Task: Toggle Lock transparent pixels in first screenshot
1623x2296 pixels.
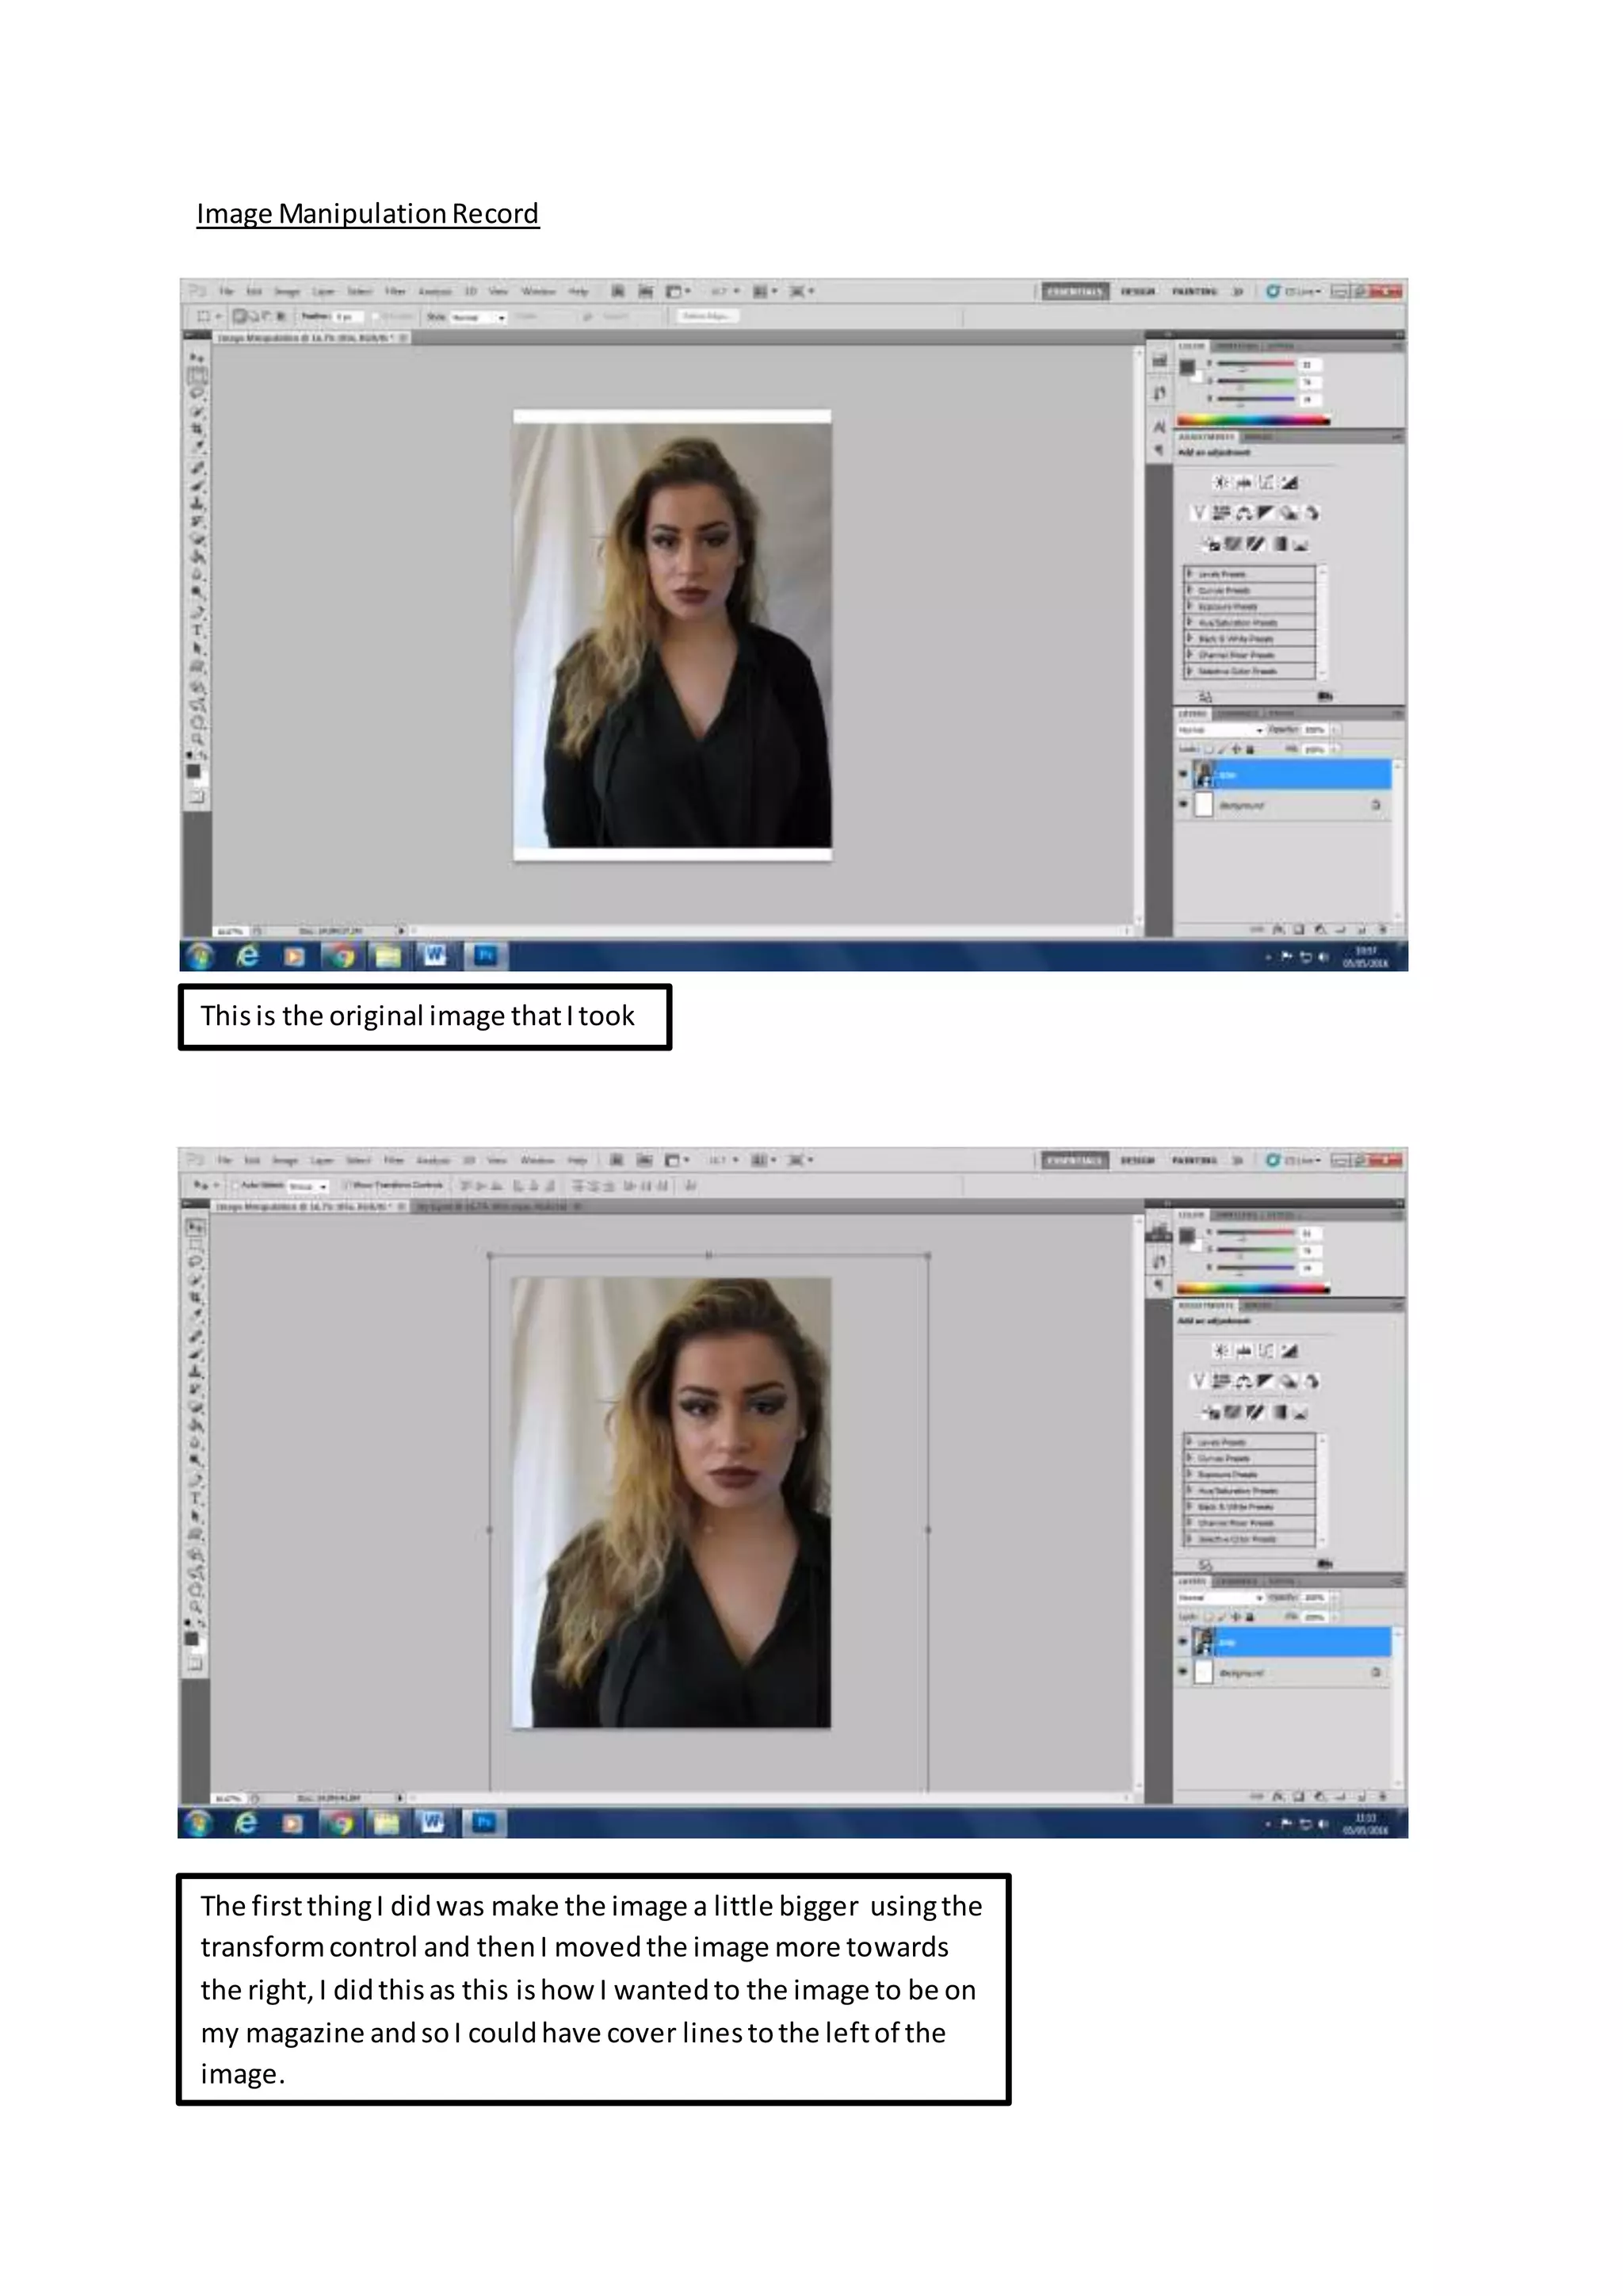Action: pos(1209,750)
